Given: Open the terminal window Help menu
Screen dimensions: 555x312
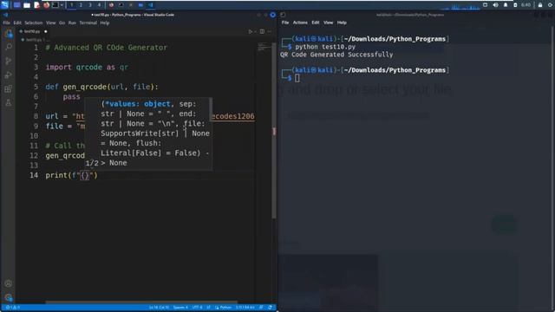Looking at the screenshot, I should click(x=342, y=23).
